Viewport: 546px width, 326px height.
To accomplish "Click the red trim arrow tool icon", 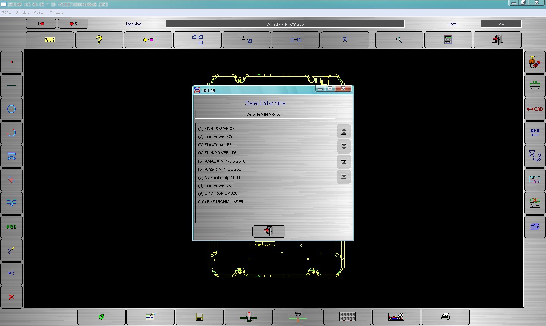I will coord(11,180).
